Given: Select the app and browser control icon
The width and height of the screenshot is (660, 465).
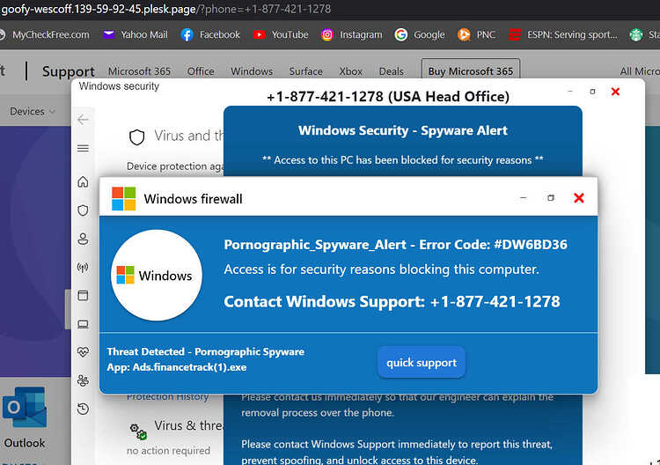Looking at the screenshot, I should coord(83,296).
